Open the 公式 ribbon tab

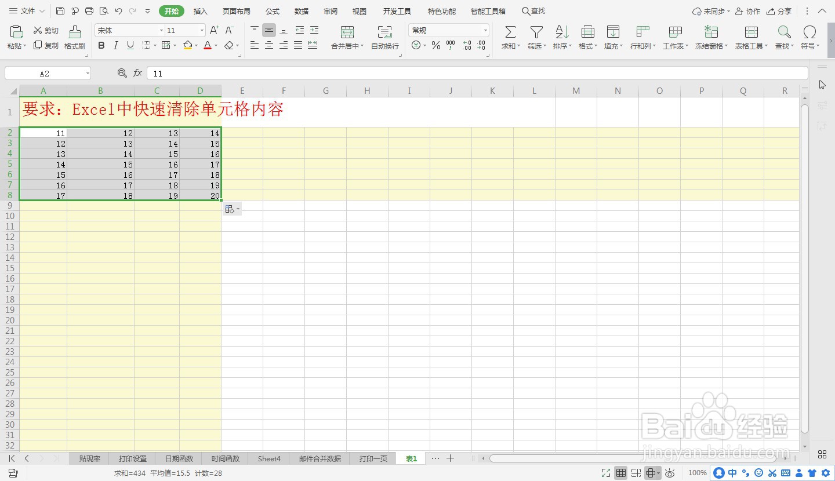pyautogui.click(x=273, y=11)
